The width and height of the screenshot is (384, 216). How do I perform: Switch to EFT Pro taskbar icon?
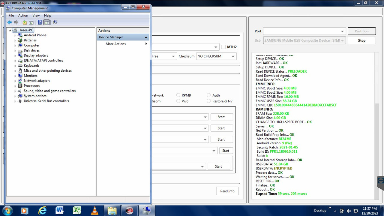130,211
